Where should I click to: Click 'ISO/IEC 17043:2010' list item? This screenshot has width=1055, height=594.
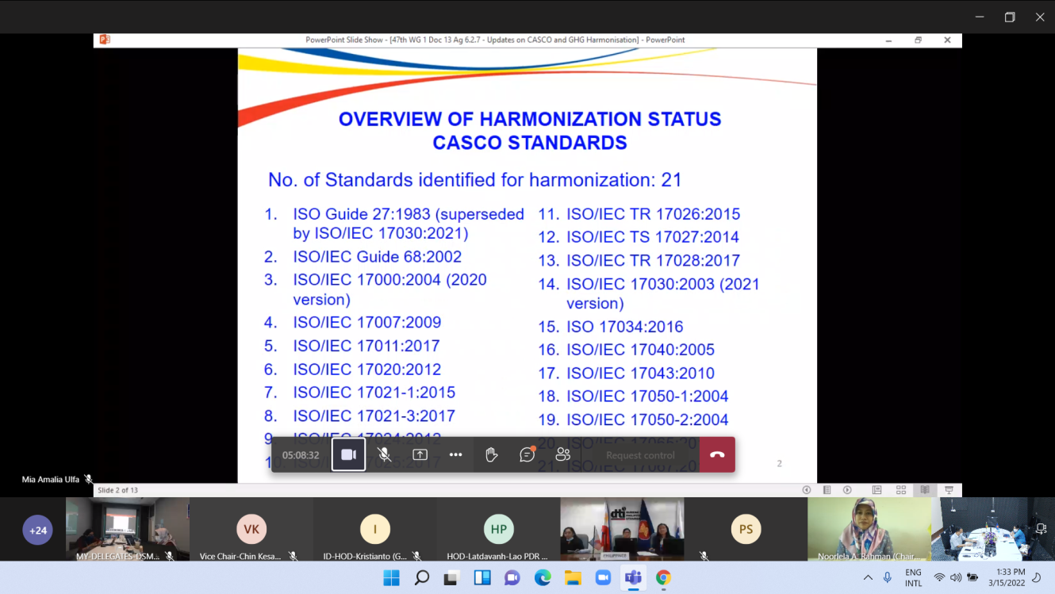click(x=640, y=373)
